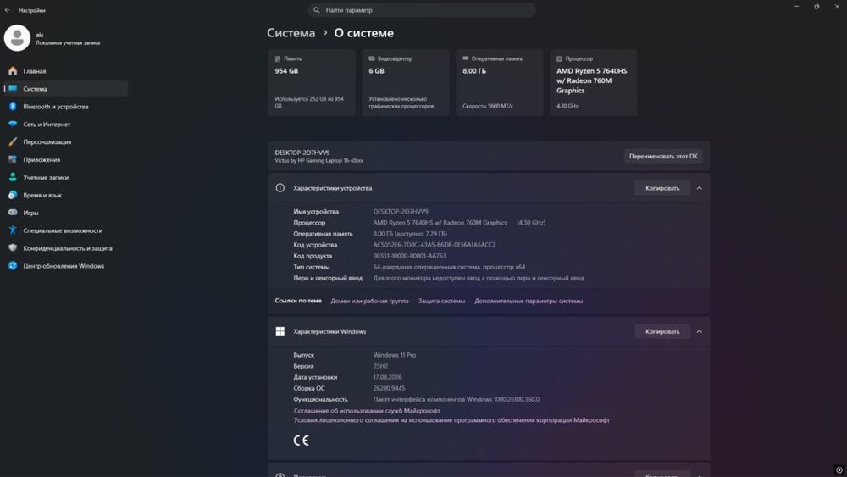Open Дополнительные параметры системы link
The height and width of the screenshot is (477, 847).
coord(529,301)
